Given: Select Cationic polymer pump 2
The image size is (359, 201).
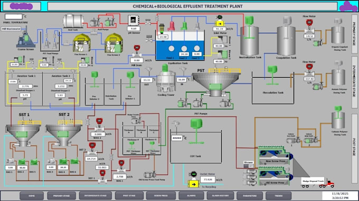Looking at the screenshot, I should [x=311, y=140].
